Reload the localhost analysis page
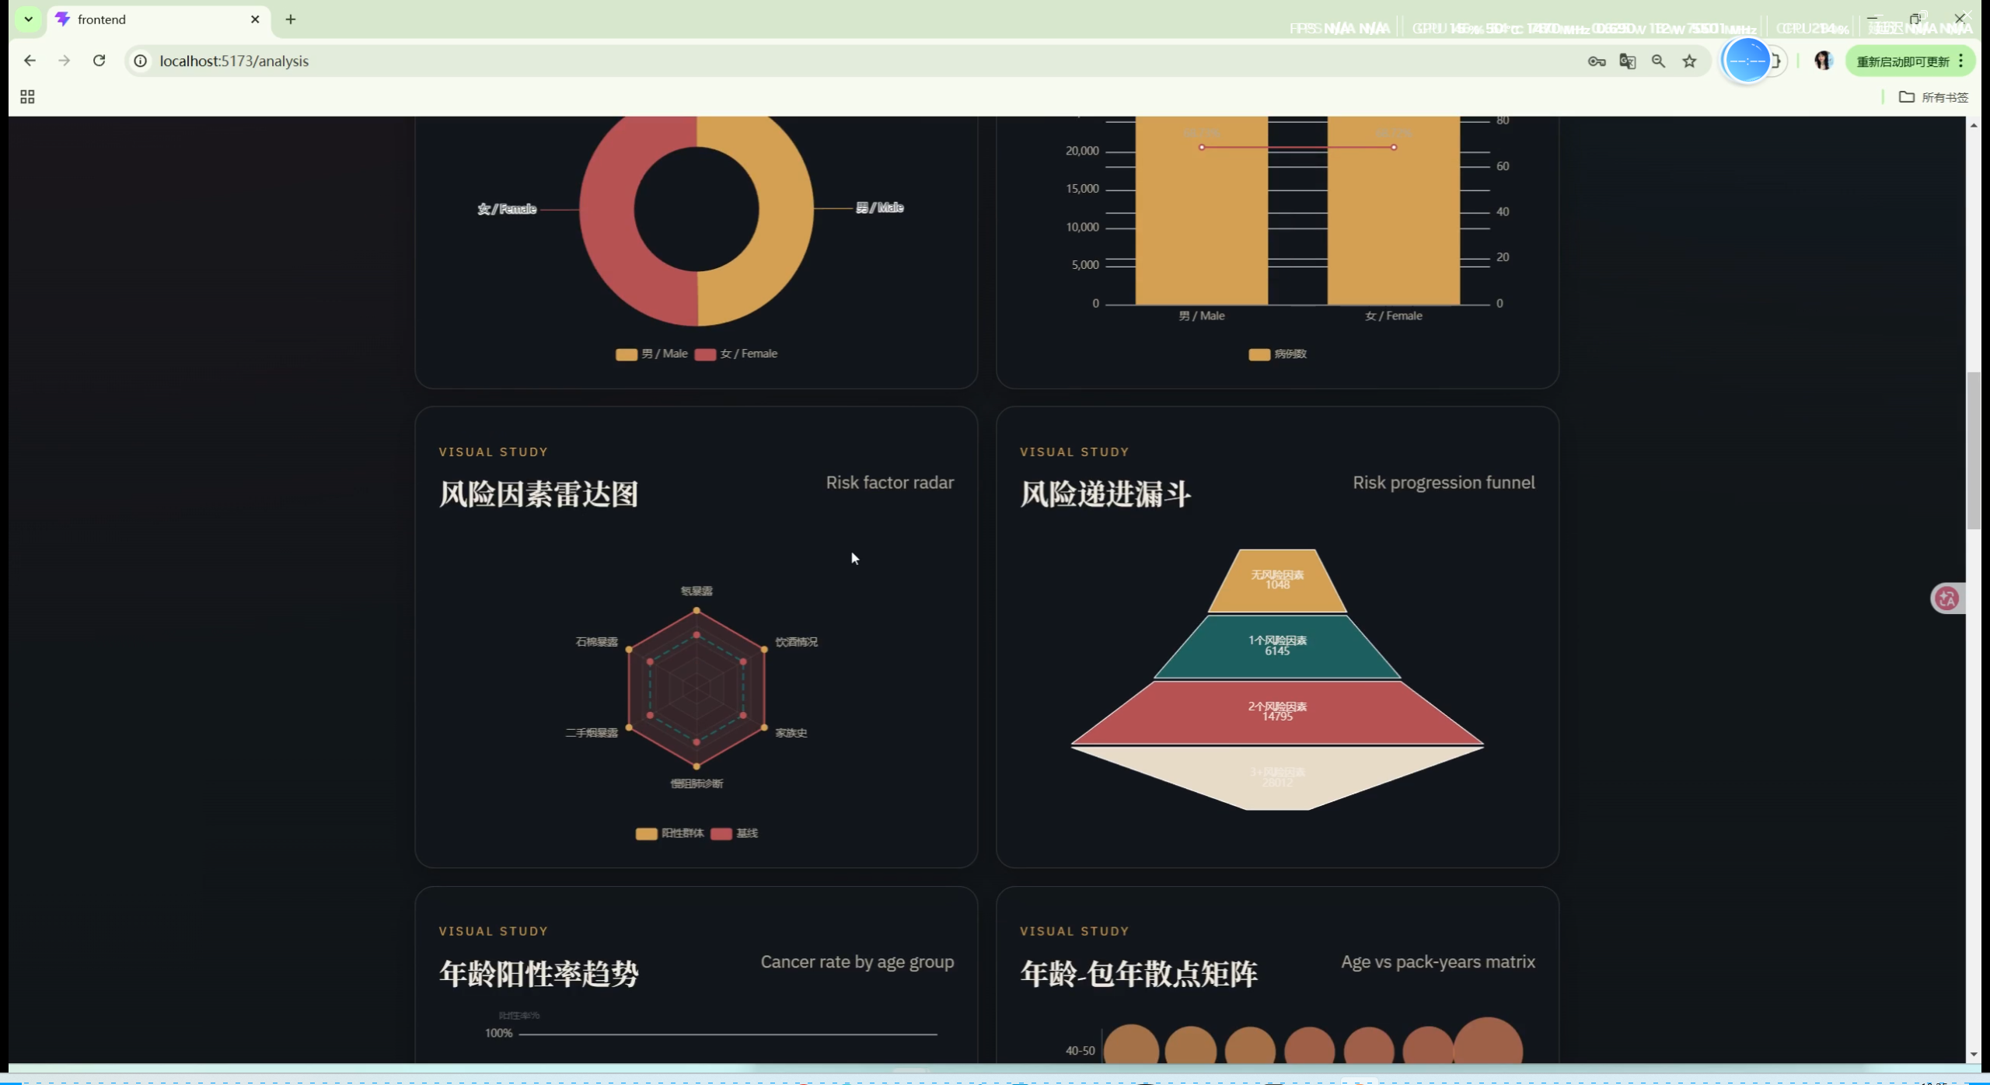The height and width of the screenshot is (1085, 1990). [x=99, y=61]
